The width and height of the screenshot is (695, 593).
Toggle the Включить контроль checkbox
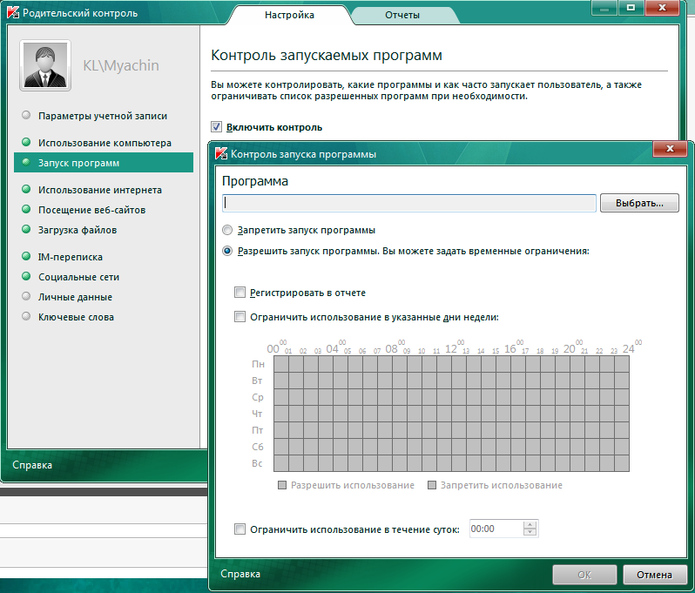(x=216, y=127)
